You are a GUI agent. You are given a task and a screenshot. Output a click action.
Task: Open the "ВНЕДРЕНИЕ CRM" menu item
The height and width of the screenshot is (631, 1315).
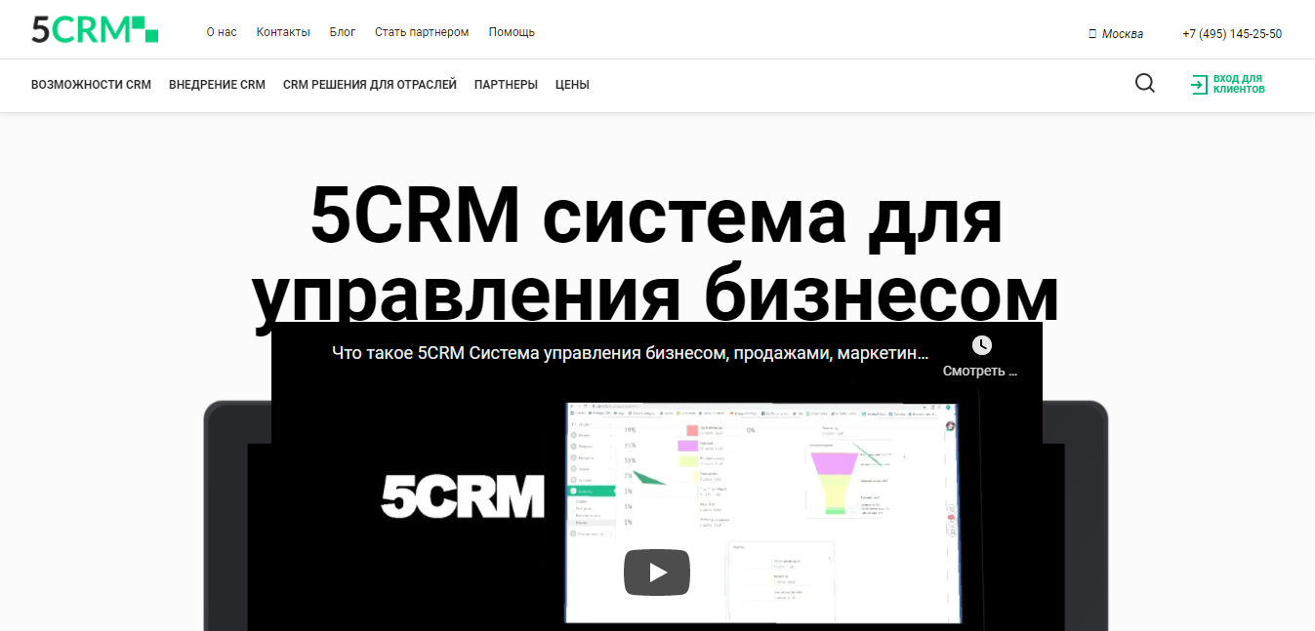pyautogui.click(x=217, y=85)
